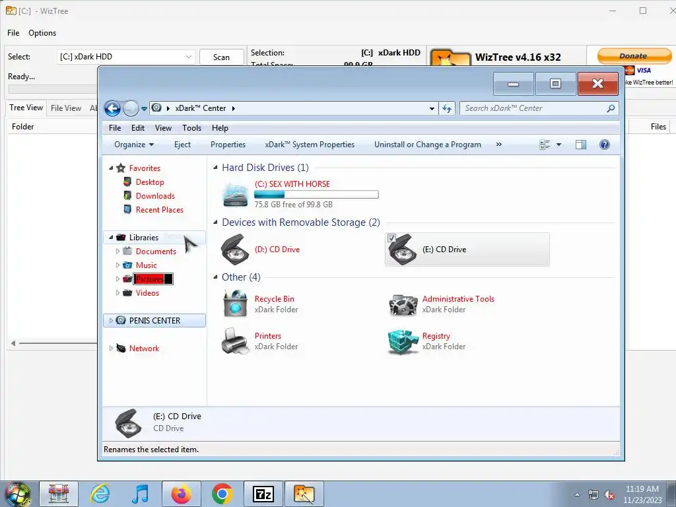Launch Firefox from taskbar
This screenshot has width=676, height=507.
pos(181,494)
